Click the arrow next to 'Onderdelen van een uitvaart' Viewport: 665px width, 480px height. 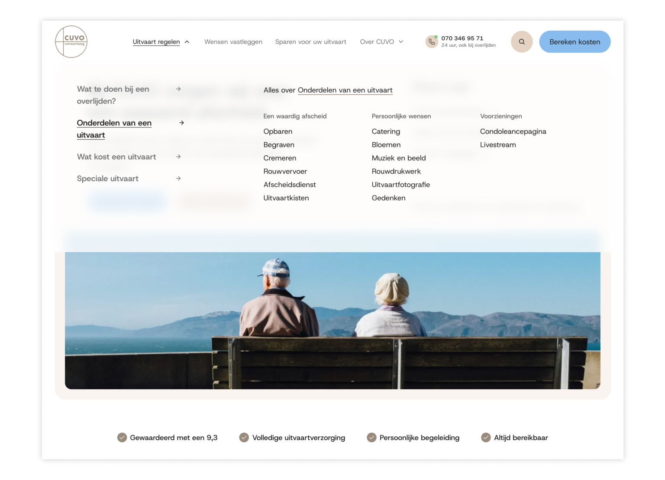tap(181, 123)
